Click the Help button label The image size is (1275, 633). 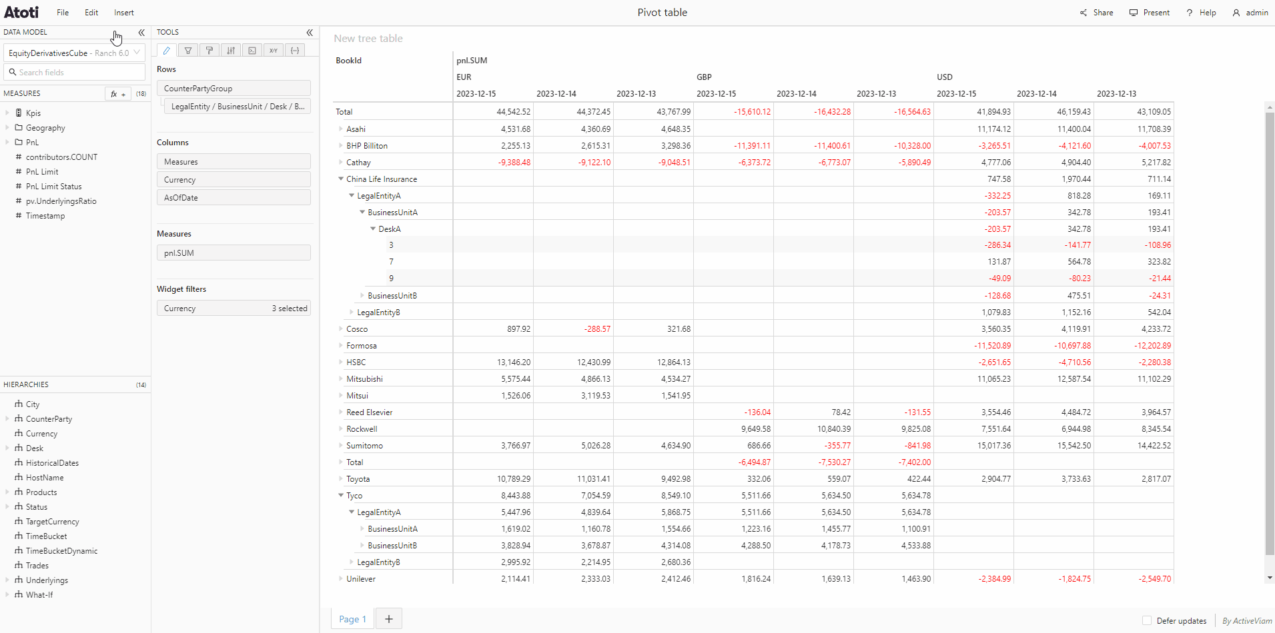point(1208,13)
